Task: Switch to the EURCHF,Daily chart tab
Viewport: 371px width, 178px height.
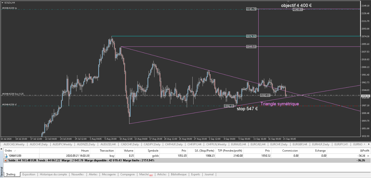Action: click(x=279, y=144)
